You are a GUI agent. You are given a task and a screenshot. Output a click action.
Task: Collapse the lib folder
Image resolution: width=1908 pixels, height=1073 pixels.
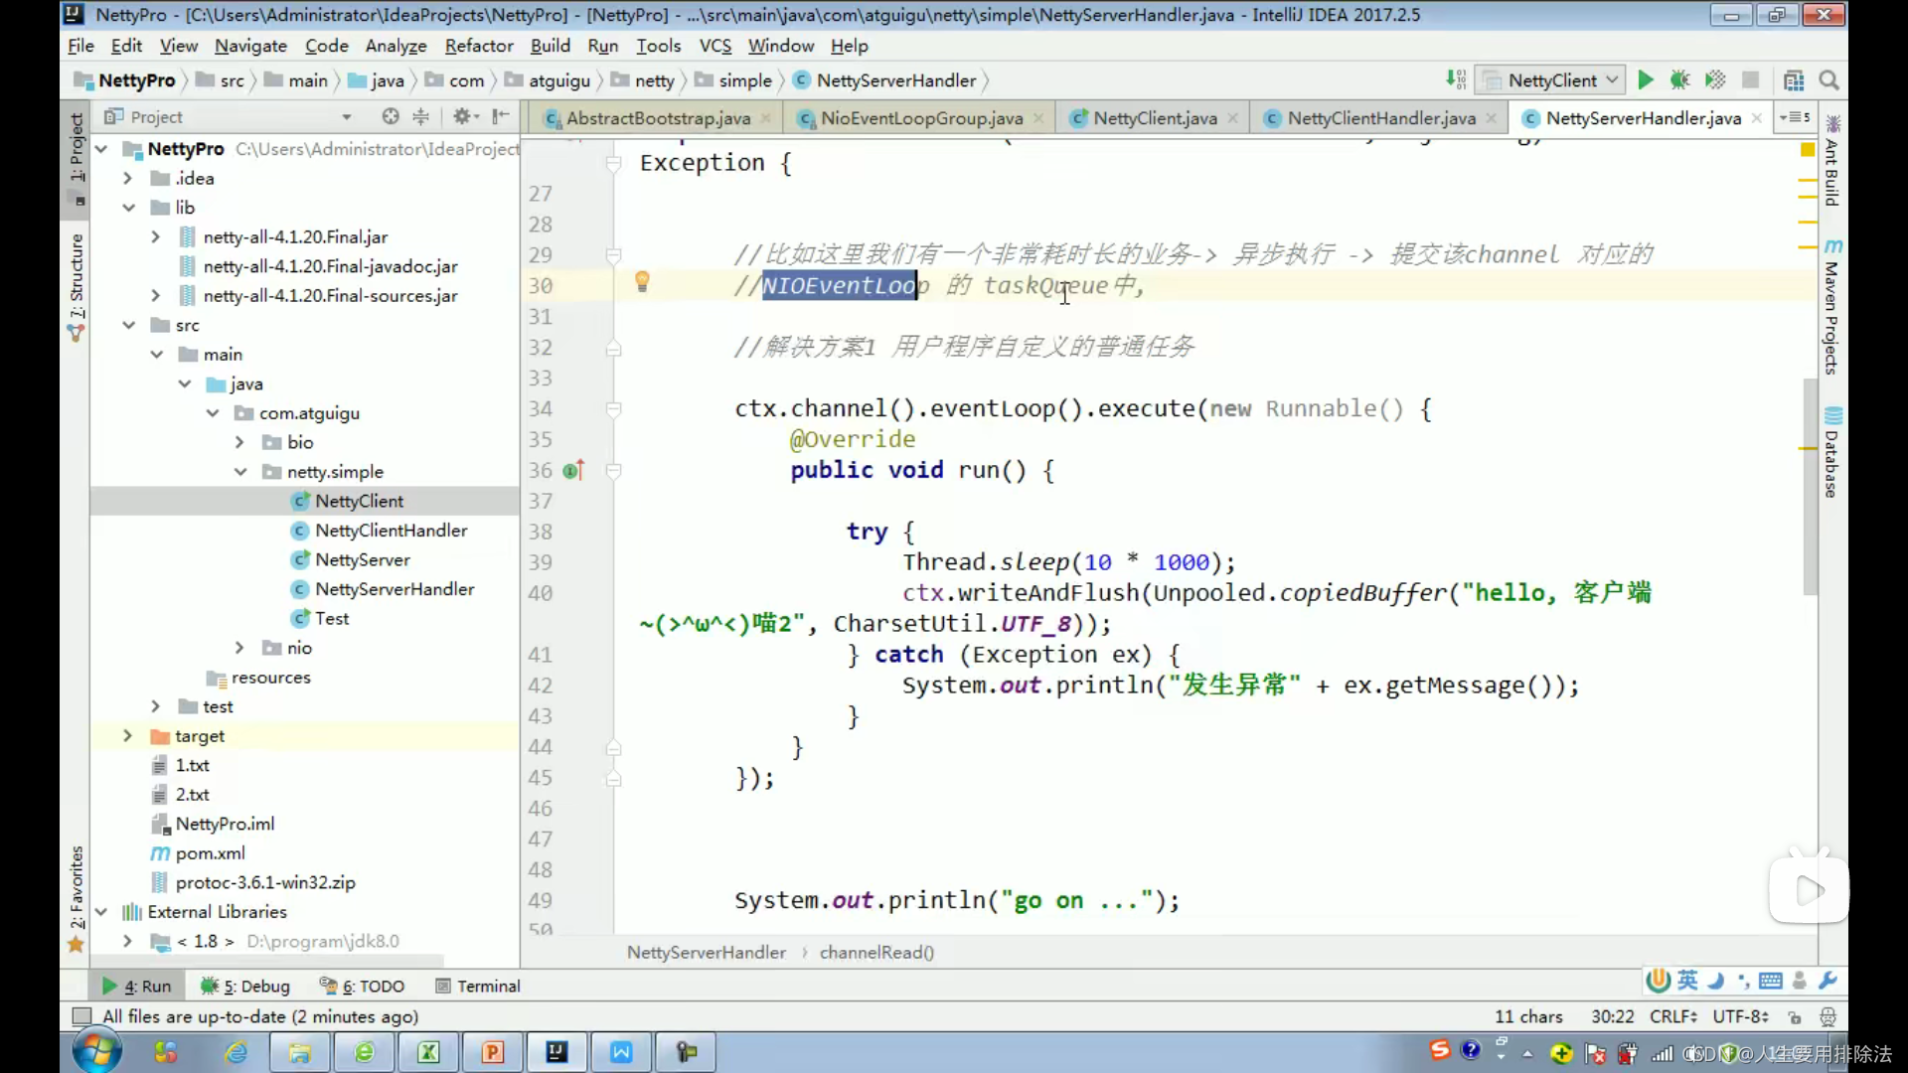click(128, 208)
